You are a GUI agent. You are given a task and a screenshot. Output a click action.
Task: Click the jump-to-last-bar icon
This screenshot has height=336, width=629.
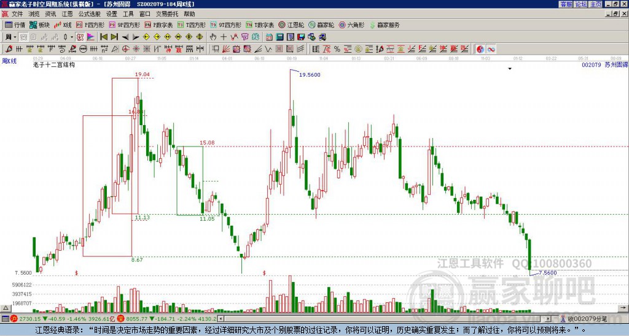pyautogui.click(x=114, y=37)
